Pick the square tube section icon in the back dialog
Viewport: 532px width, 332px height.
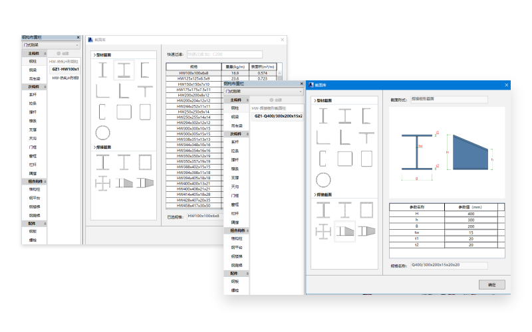124,112
